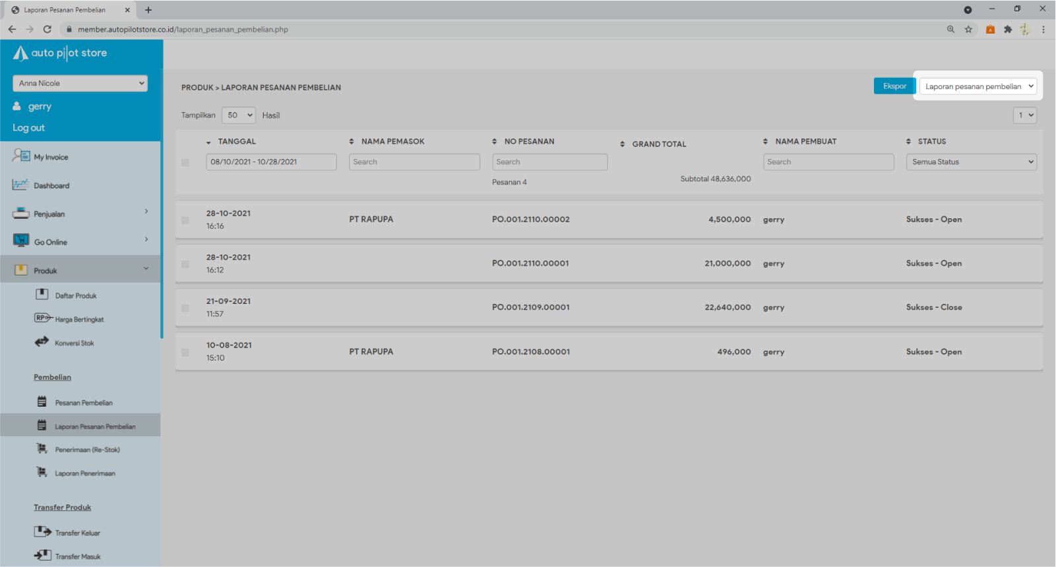The image size is (1056, 567).
Task: Click the Harga Bertingkat price icon
Action: (43, 318)
